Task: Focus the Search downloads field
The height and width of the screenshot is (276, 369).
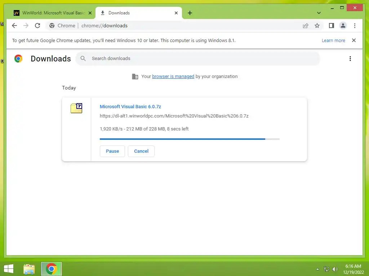Action: click(x=198, y=59)
